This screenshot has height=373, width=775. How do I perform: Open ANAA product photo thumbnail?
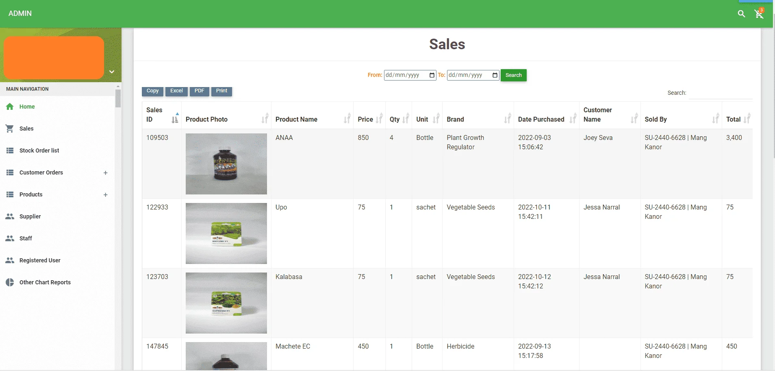(x=226, y=164)
